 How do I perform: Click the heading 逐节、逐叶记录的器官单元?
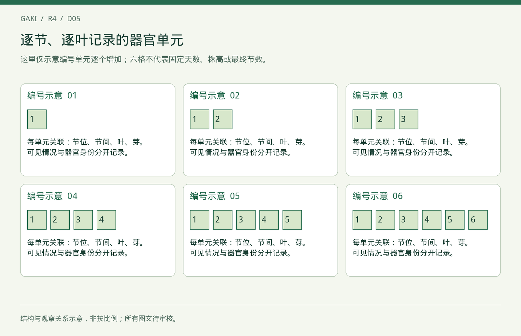point(102,40)
